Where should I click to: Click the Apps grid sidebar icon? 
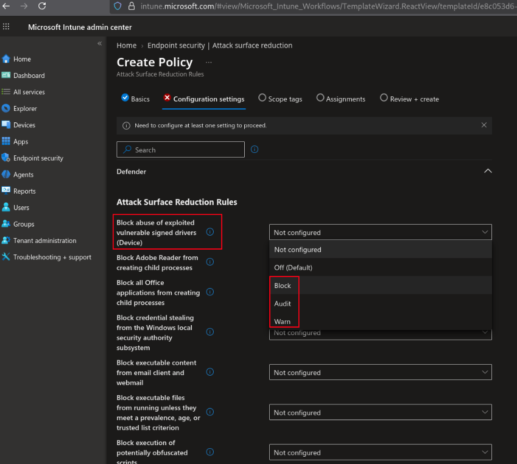coord(6,141)
